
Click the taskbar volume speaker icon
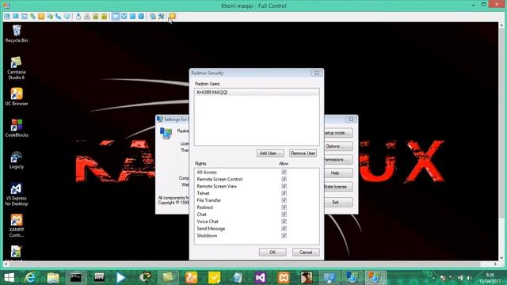[x=469, y=278]
